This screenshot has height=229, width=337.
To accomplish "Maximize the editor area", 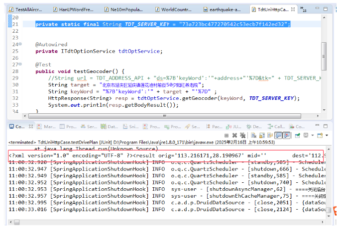I will pos(326,9).
